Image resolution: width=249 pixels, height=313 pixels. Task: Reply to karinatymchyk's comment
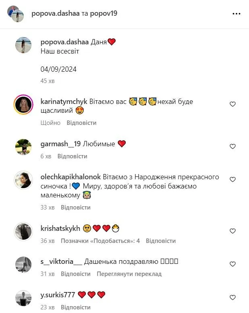(81, 123)
